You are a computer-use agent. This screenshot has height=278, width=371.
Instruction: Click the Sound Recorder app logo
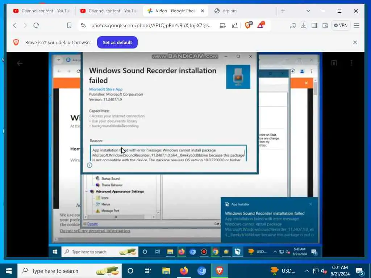(x=238, y=77)
